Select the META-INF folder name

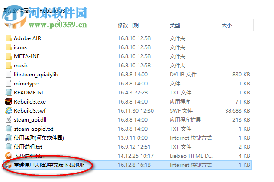tap(27, 56)
